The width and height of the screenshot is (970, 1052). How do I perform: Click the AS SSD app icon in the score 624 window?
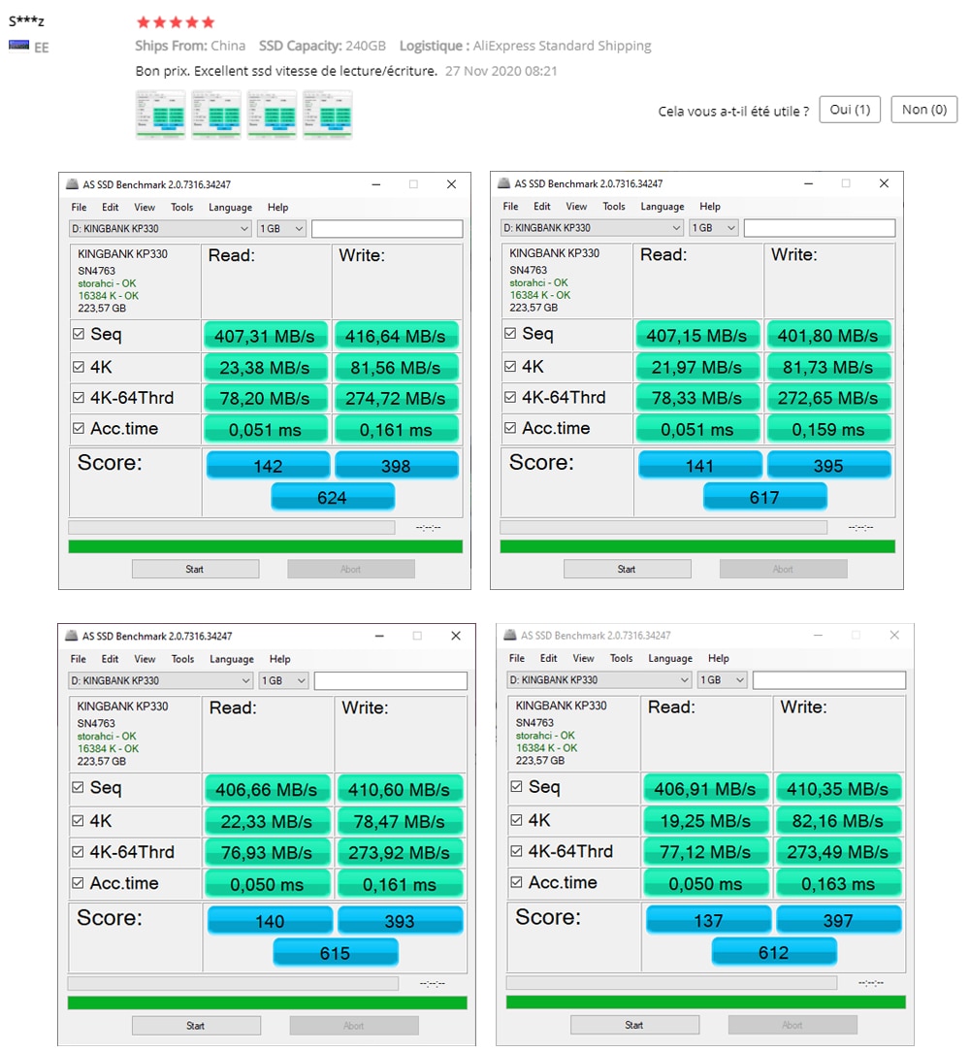[72, 183]
